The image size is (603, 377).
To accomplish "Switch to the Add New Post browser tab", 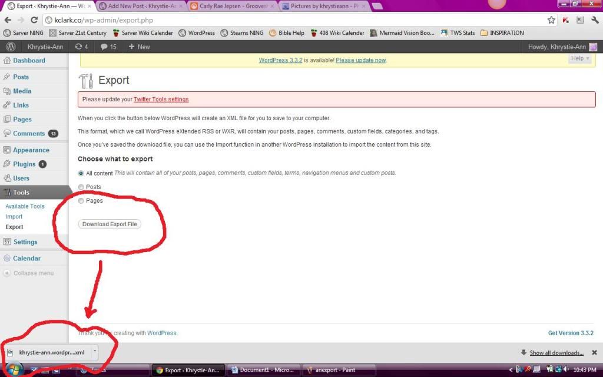I will [140, 6].
